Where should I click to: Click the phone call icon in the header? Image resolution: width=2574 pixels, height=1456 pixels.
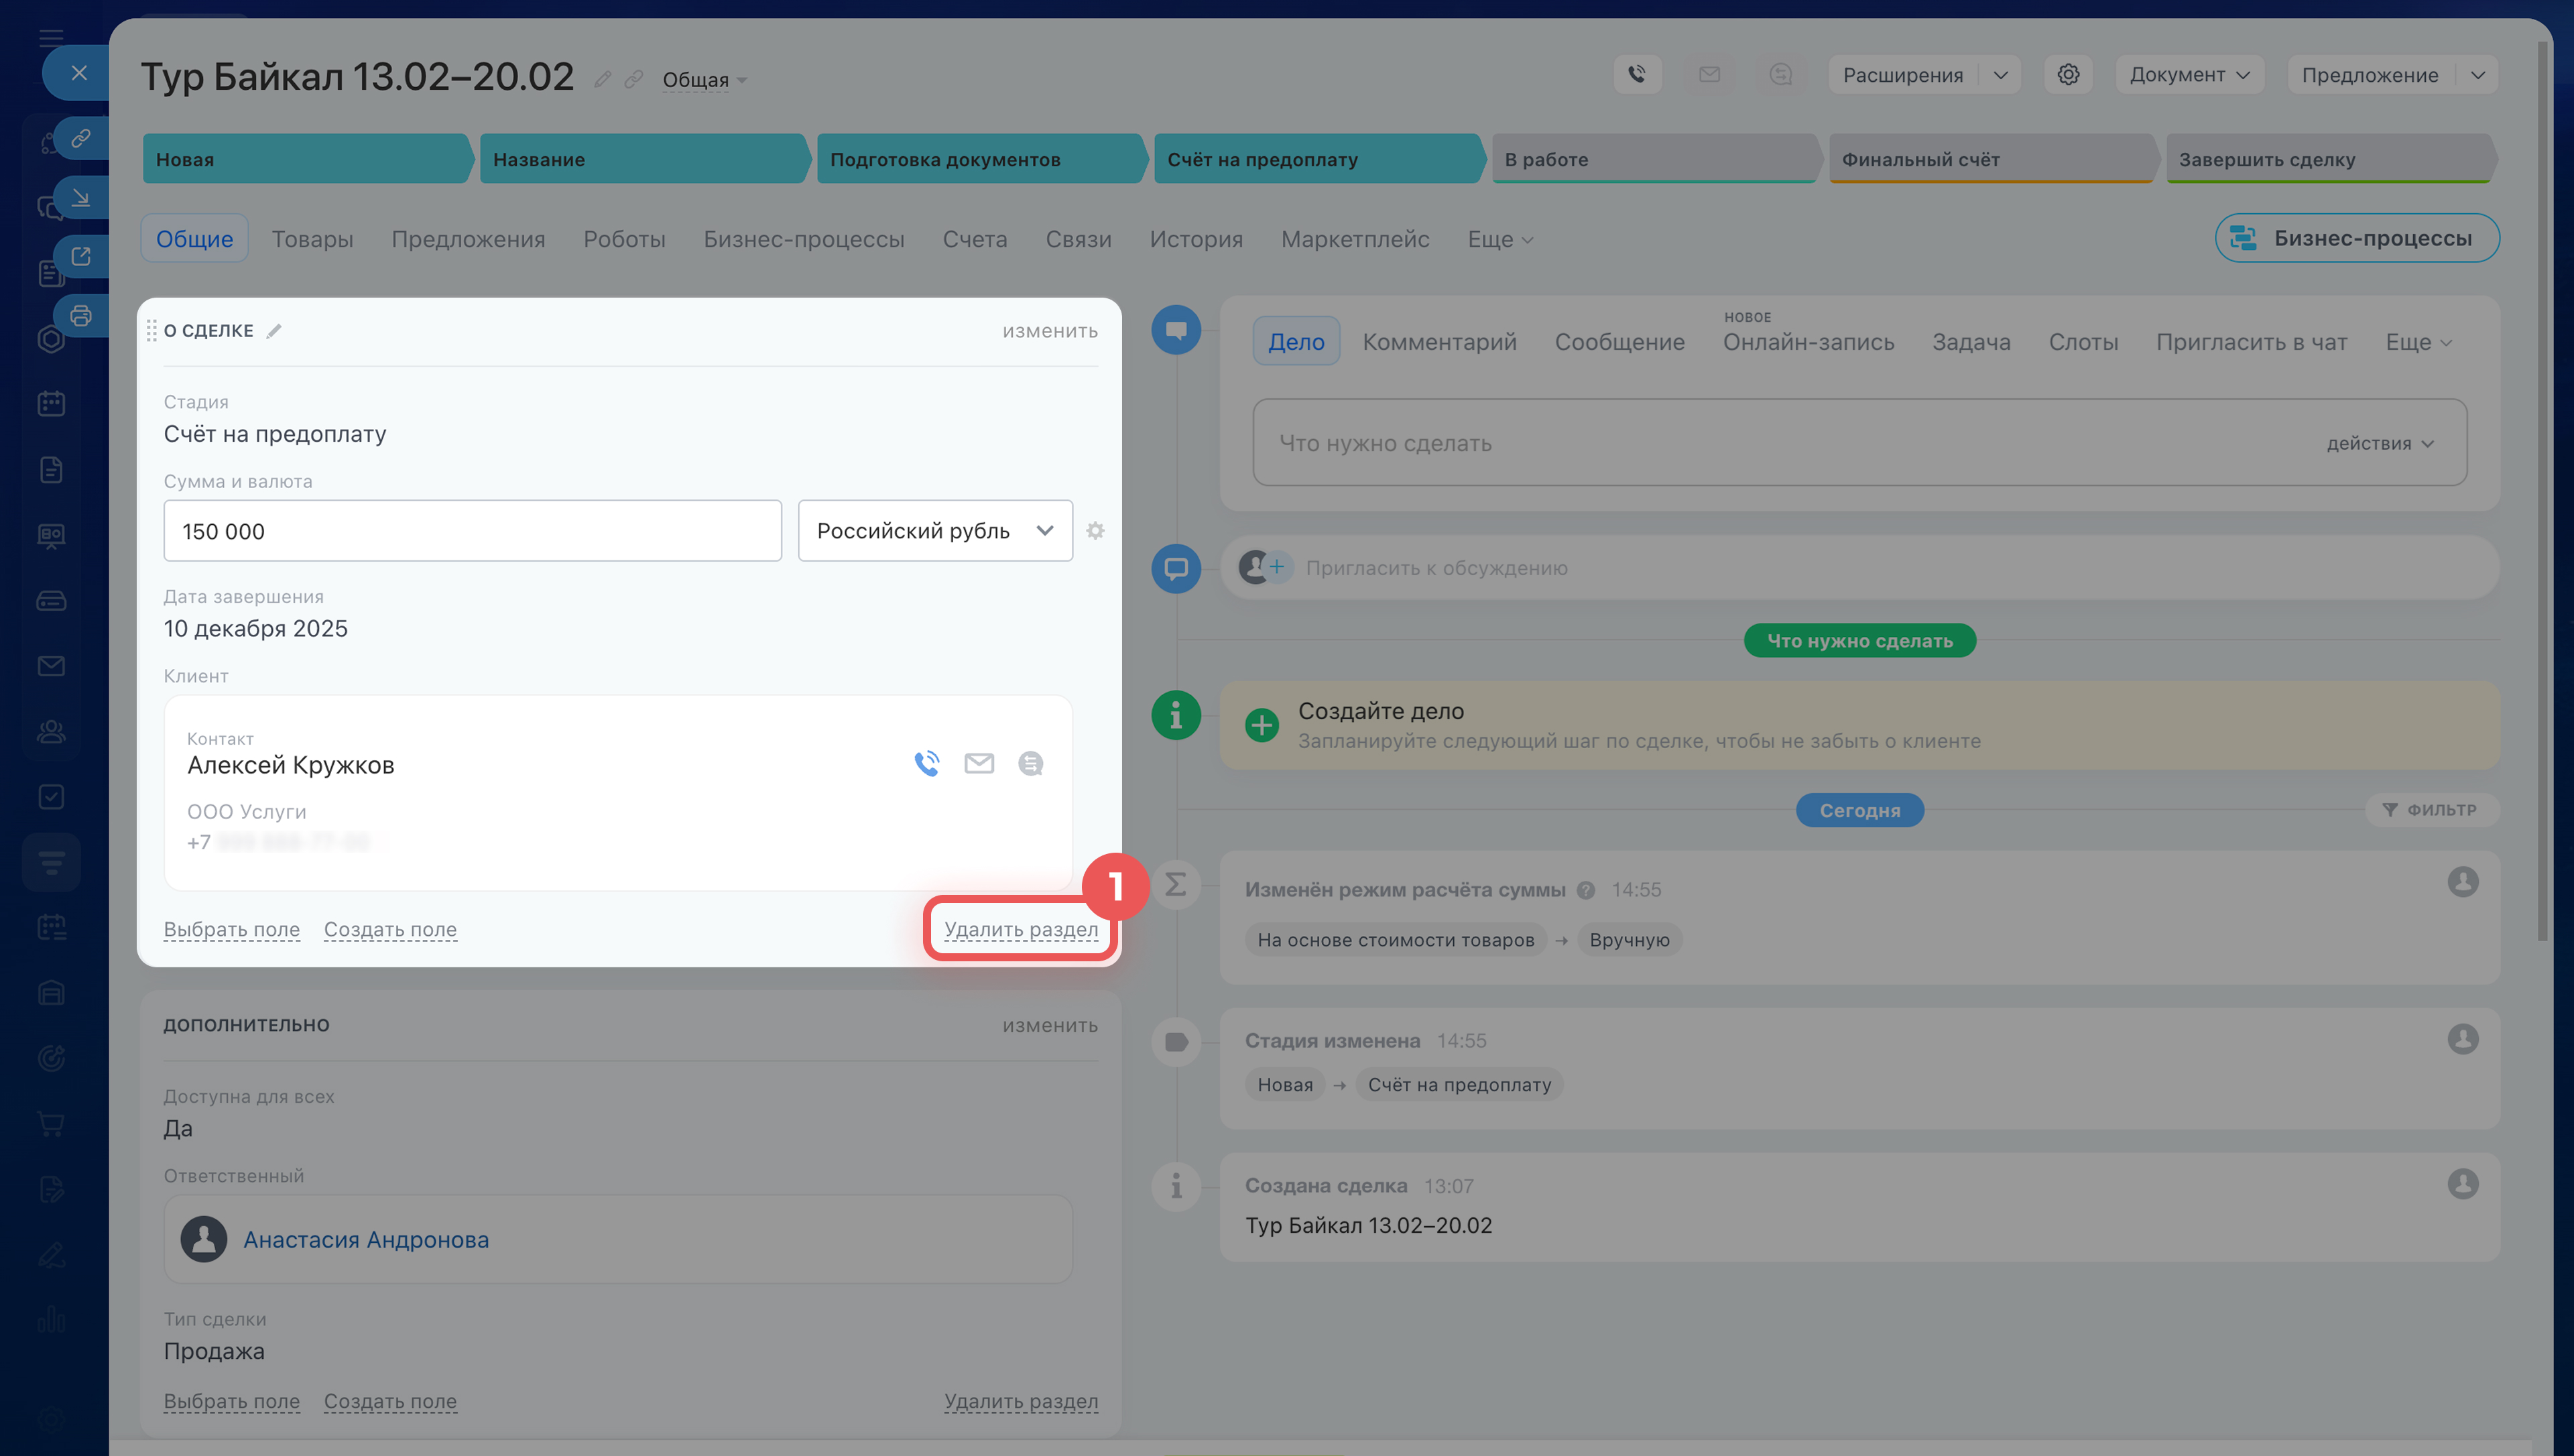pyautogui.click(x=1636, y=74)
